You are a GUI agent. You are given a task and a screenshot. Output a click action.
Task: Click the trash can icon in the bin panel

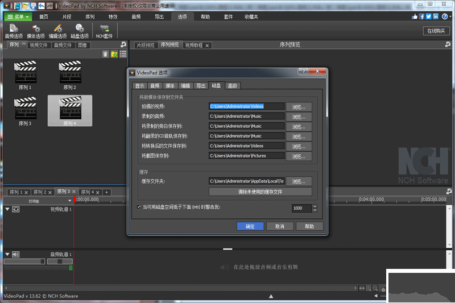coord(105,54)
